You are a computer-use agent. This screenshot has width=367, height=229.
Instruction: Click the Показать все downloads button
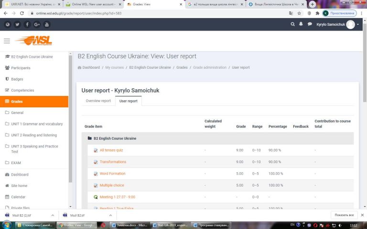(x=344, y=215)
